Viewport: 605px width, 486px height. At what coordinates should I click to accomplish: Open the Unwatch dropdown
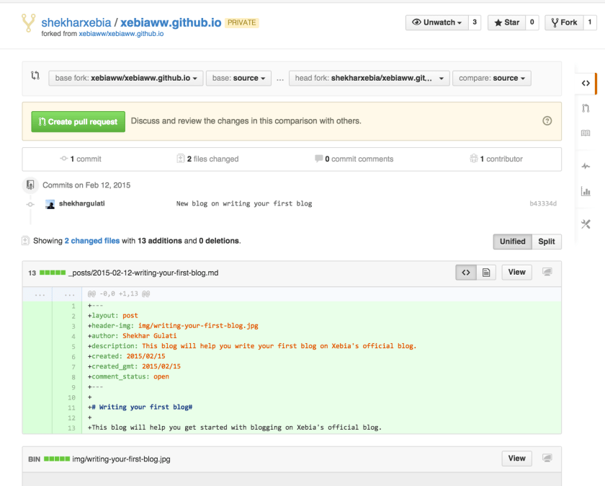436,22
